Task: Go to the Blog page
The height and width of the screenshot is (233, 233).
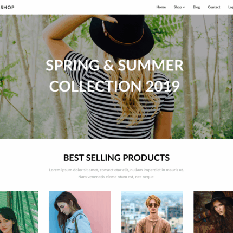Action: (196, 7)
